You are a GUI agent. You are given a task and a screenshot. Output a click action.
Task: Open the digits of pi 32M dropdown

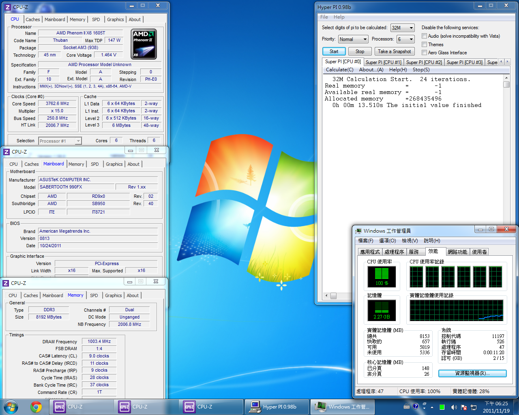[x=402, y=28]
